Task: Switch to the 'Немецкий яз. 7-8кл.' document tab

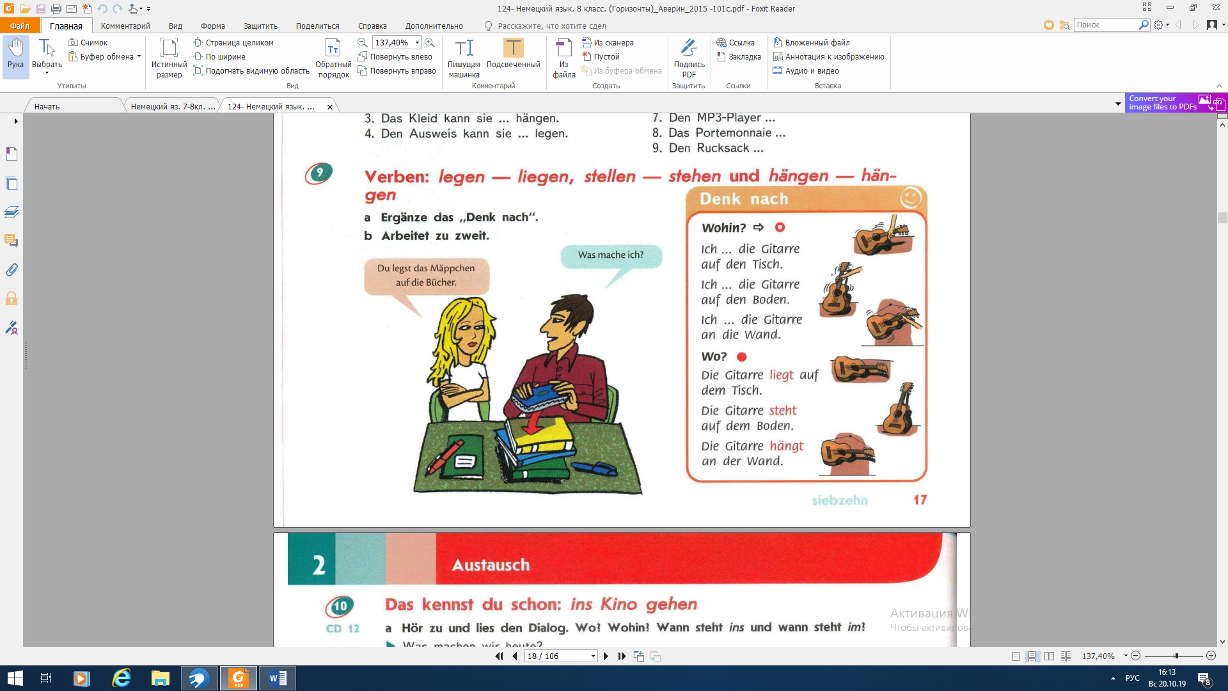Action: pos(171,106)
